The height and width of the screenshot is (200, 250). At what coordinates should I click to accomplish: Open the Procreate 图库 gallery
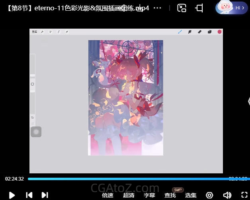[x=35, y=32]
